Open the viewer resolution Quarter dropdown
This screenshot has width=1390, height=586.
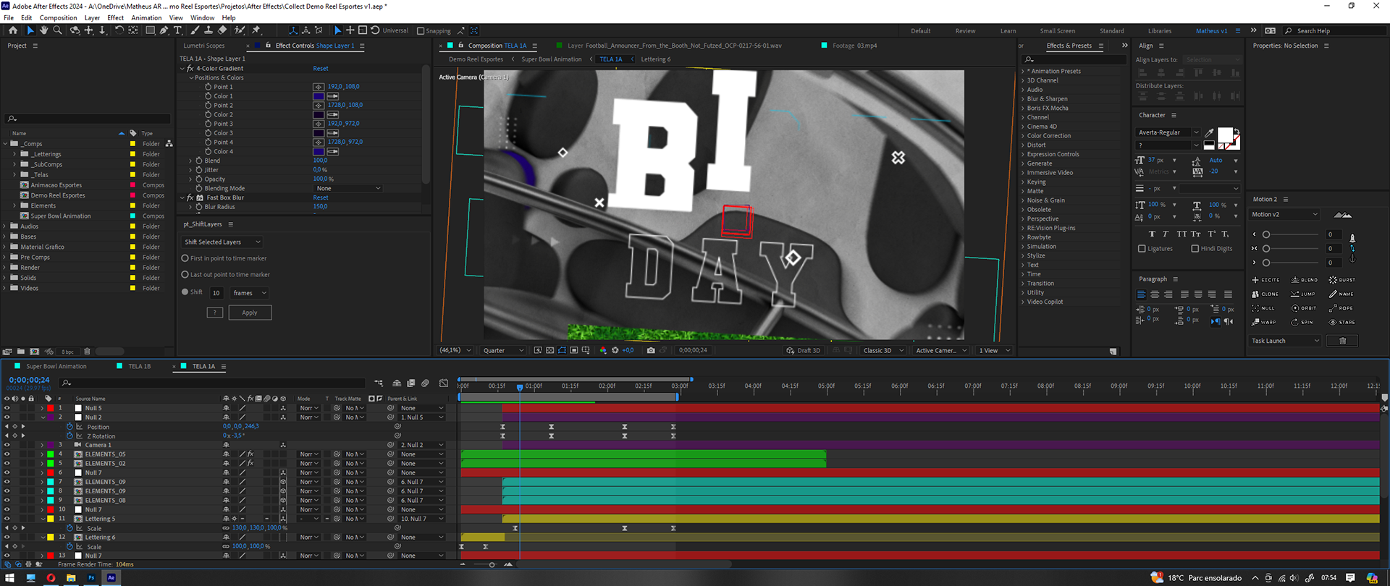point(503,351)
